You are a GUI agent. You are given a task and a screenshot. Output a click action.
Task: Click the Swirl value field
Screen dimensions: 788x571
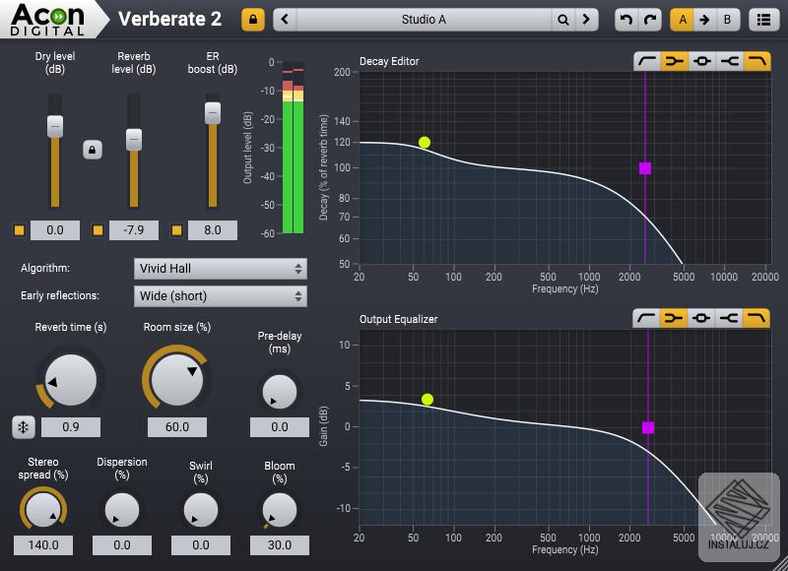tap(201, 544)
